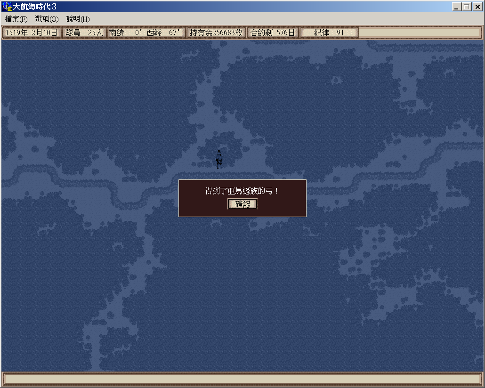
Task: Click the 隊員 25人 crew panel
Action: [84, 33]
